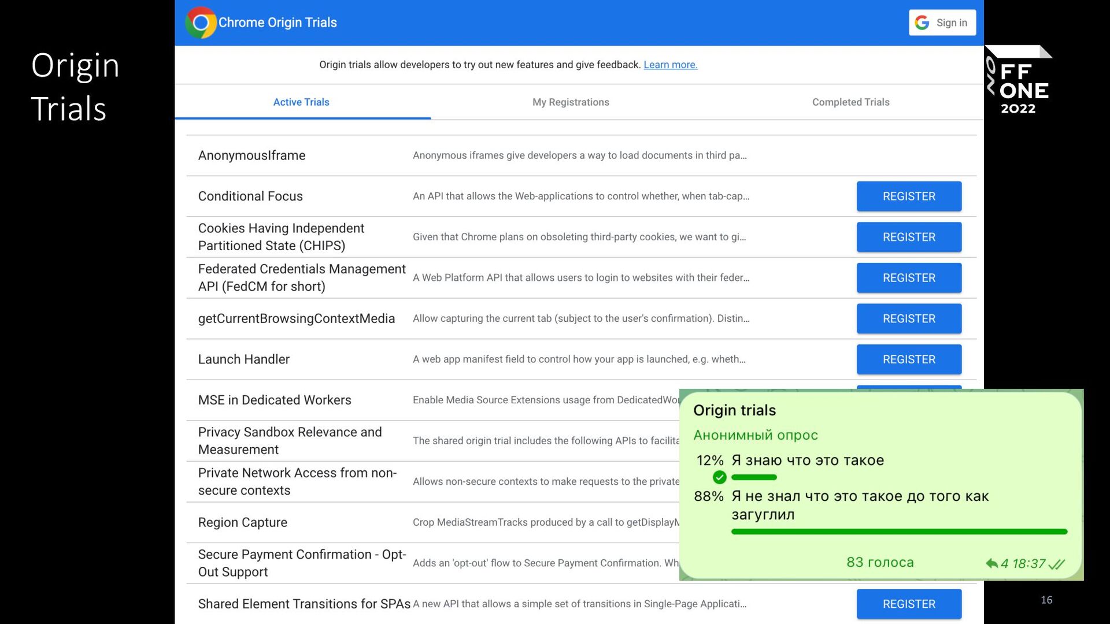Screen dimensions: 1110x624
Task: Register for getCurrentBrowsingContextMedia trial
Action: click(909, 318)
